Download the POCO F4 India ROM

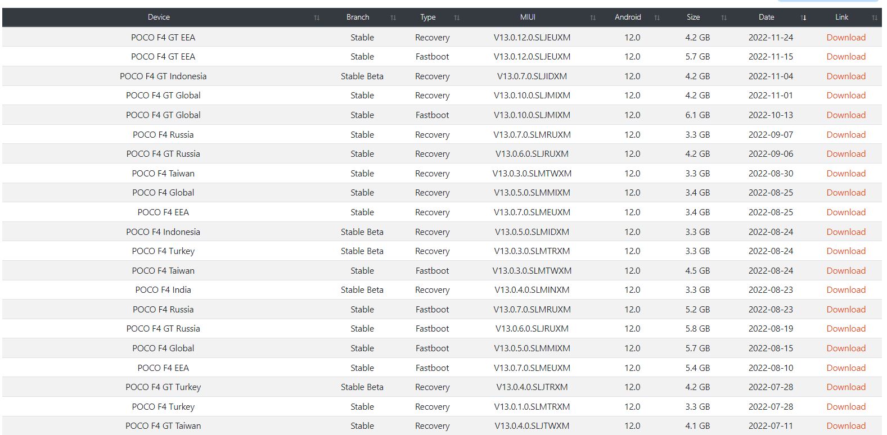tap(845, 290)
